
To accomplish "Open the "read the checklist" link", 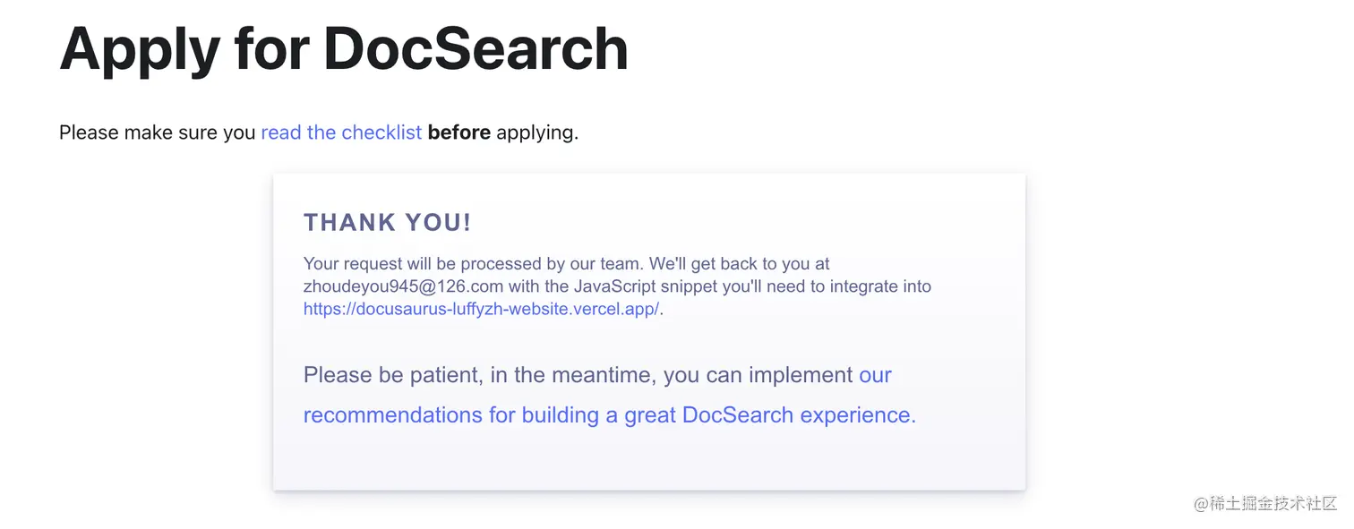I will [x=341, y=132].
